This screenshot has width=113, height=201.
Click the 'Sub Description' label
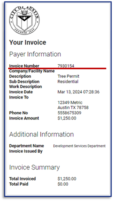point(24,82)
